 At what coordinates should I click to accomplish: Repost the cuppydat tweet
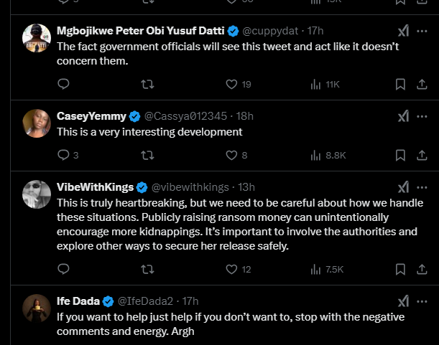pos(147,84)
